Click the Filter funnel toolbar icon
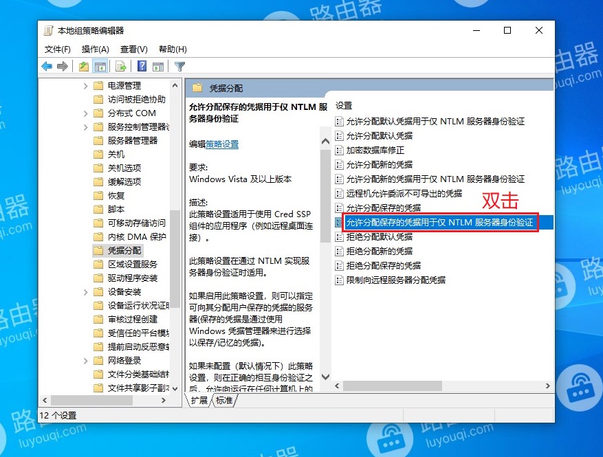Image resolution: width=603 pixels, height=457 pixels. point(179,67)
